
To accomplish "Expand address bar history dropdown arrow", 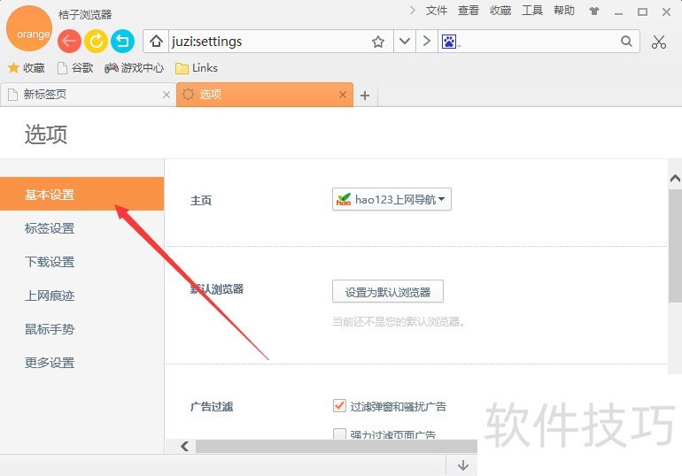I will 405,42.
